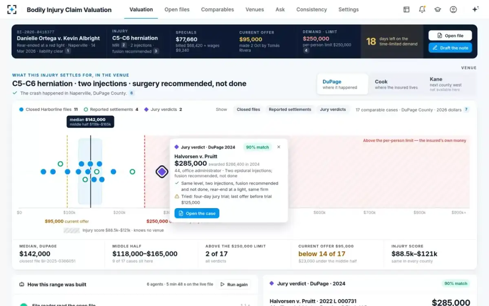Click the median $142,000 chart tooltip
The image size is (489, 306).
pos(90,122)
